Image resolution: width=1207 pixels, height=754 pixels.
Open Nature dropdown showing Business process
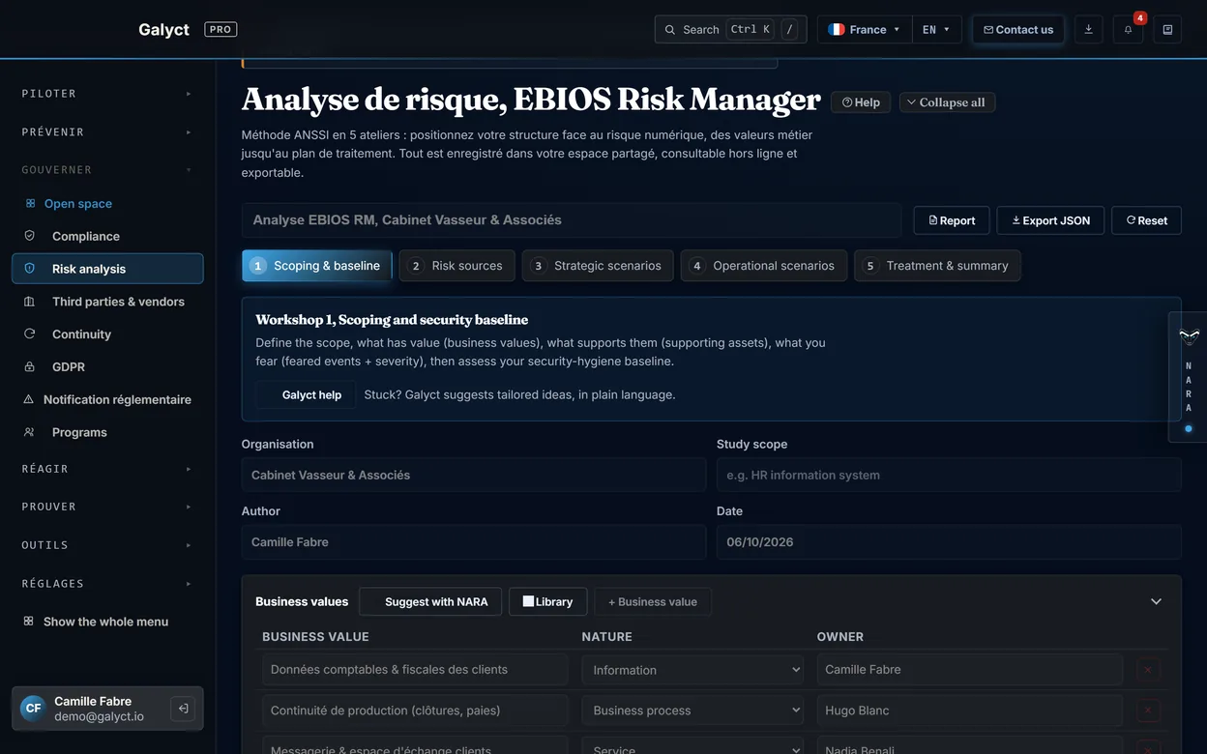click(692, 710)
